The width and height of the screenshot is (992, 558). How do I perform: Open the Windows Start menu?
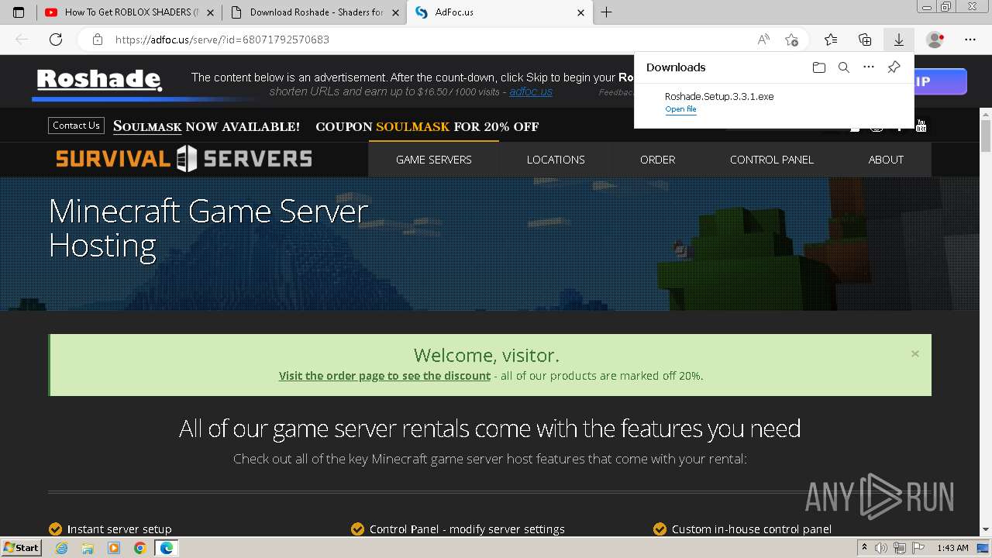21,548
